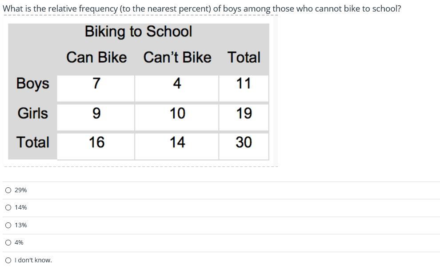Viewport: 440px width, 277px height.
Task: Click the Boys row label
Action: 32,83
